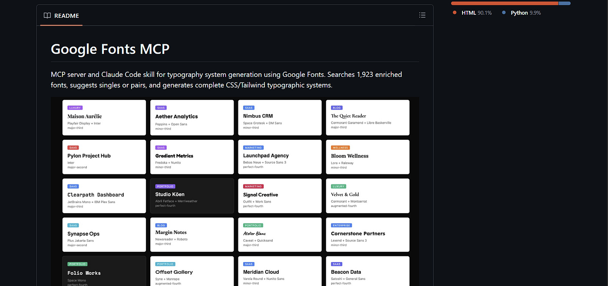
Task: Click 'Playfair Display + Inter' font pairing text
Action: click(84, 123)
